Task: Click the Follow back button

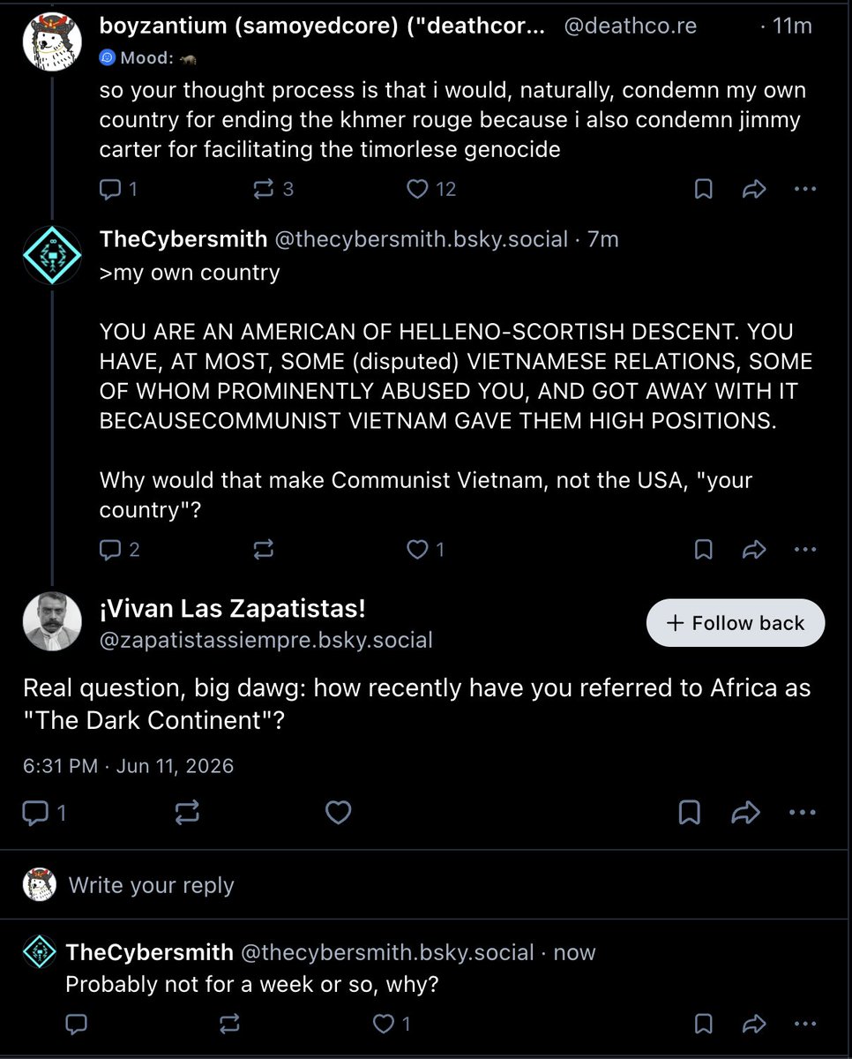Action: click(x=736, y=623)
